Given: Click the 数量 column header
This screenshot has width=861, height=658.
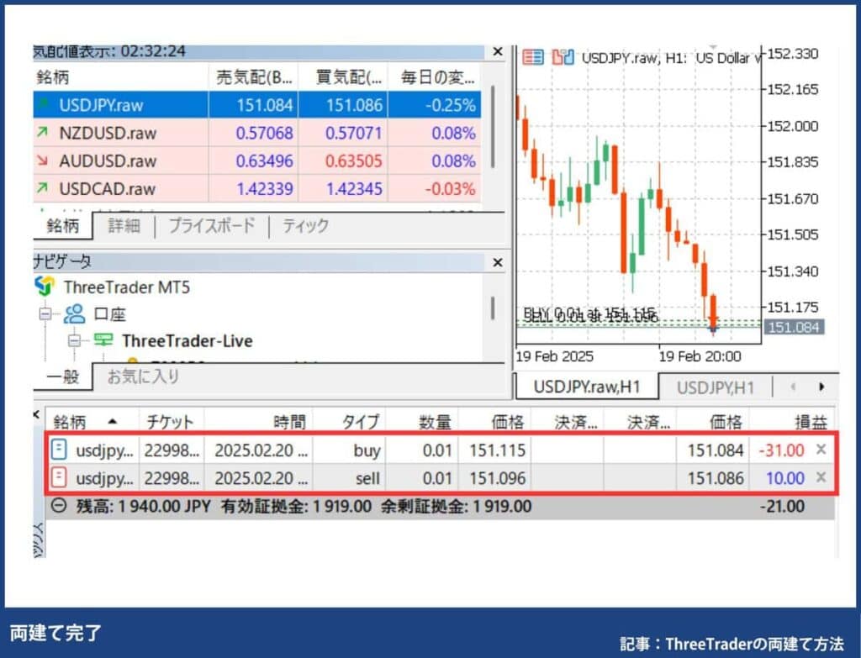Looking at the screenshot, I should point(422,422).
